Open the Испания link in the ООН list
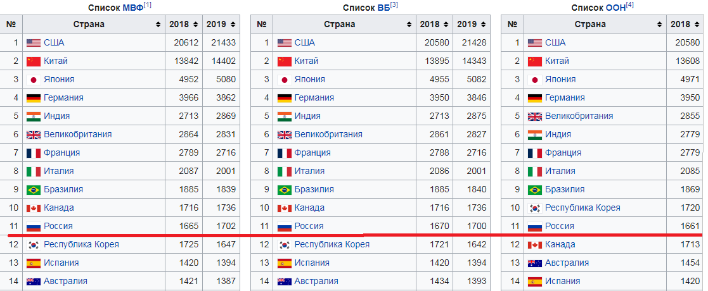 tap(565, 282)
